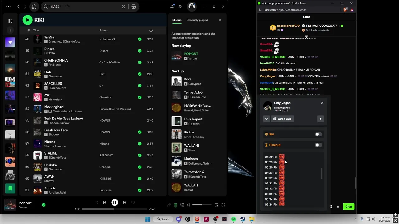The width and height of the screenshot is (399, 224).
Task: Close the Spotify Queue panel
Action: (220, 20)
